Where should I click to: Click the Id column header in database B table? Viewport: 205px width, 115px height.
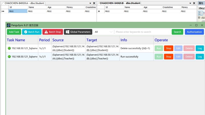click(x=114, y=7)
